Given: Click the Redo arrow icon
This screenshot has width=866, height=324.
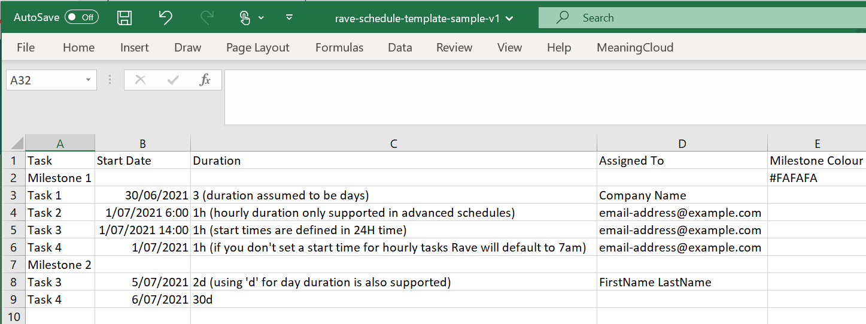Looking at the screenshot, I should [207, 18].
